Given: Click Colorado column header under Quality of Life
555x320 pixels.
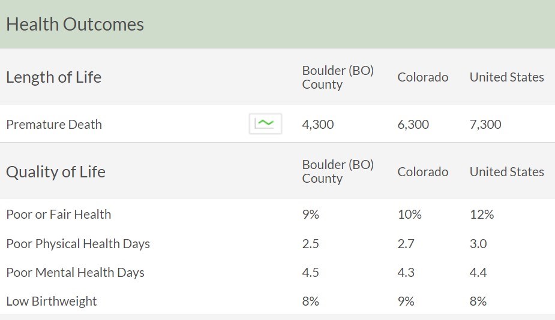Looking at the screenshot, I should tap(422, 172).
